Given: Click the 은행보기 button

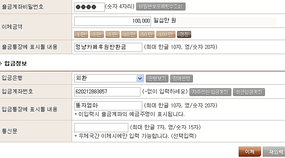Looking at the screenshot, I should [157, 79].
